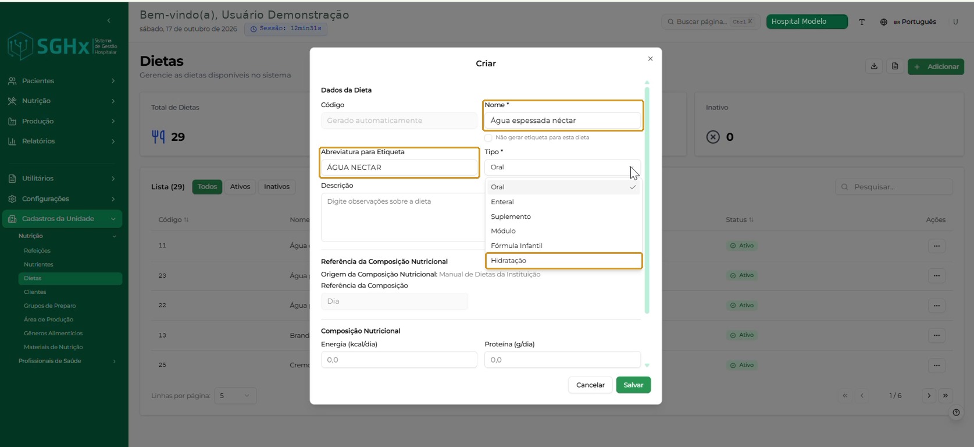This screenshot has height=447, width=974.
Task: Collapse the sidebar with the top chevron
Action: [109, 20]
